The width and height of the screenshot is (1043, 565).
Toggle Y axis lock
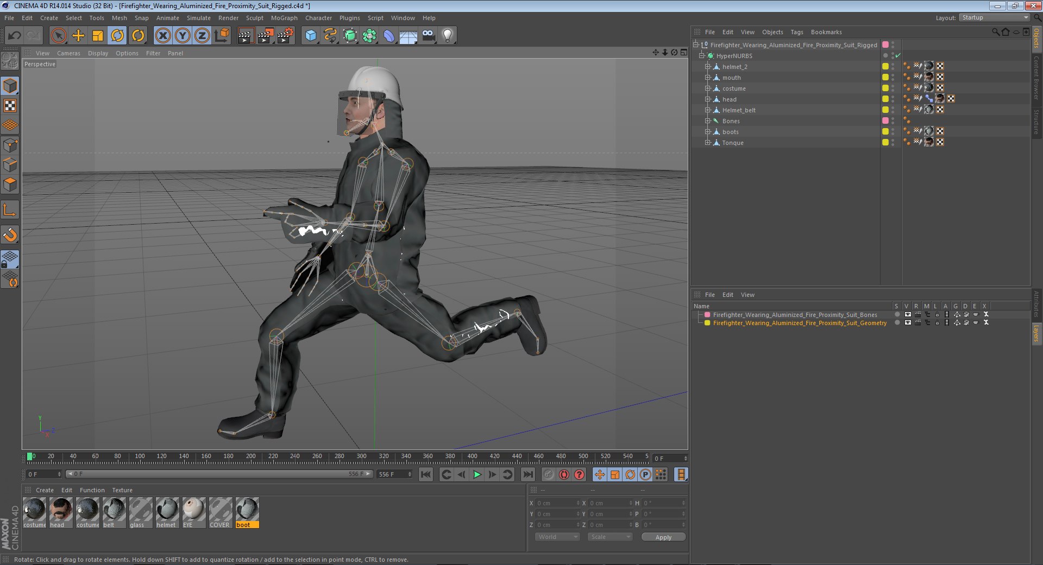tap(183, 36)
